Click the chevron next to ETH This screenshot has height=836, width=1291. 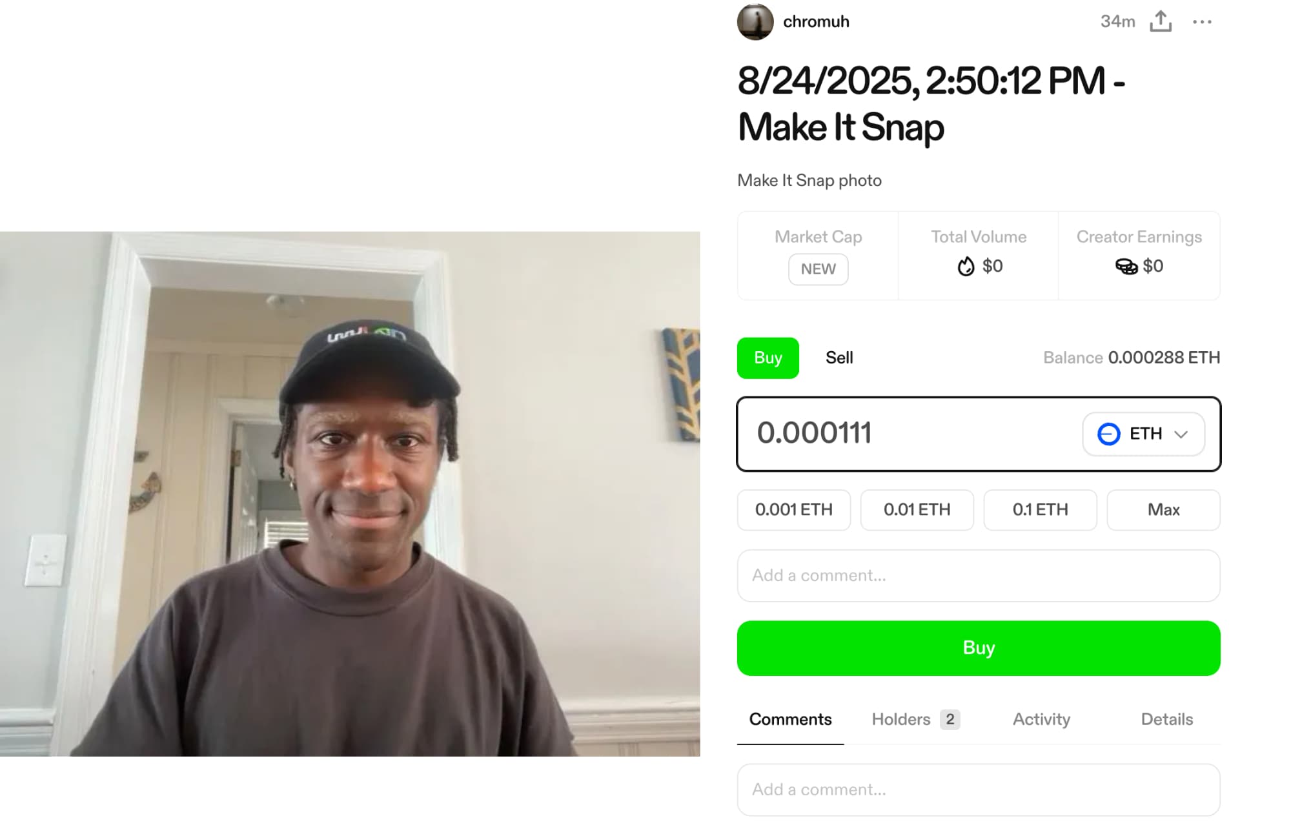point(1181,434)
